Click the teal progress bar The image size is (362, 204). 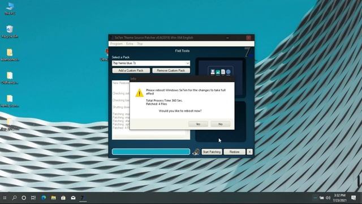pos(151,151)
